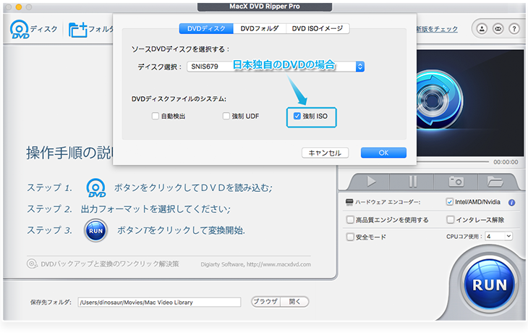Screen dimensions: 528x333
Task: Pause the video preview
Action: point(413,181)
